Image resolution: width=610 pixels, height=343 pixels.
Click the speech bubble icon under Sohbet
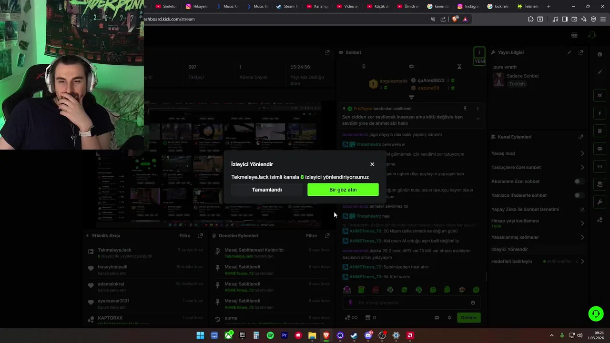tap(411, 67)
